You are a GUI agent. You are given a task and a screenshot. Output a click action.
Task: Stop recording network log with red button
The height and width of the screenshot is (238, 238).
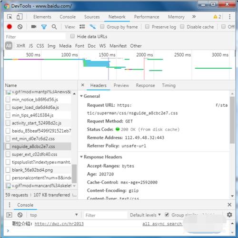tap(10, 27)
